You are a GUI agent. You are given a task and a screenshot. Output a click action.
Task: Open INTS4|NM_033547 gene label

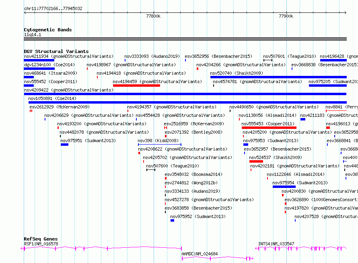click(x=276, y=244)
